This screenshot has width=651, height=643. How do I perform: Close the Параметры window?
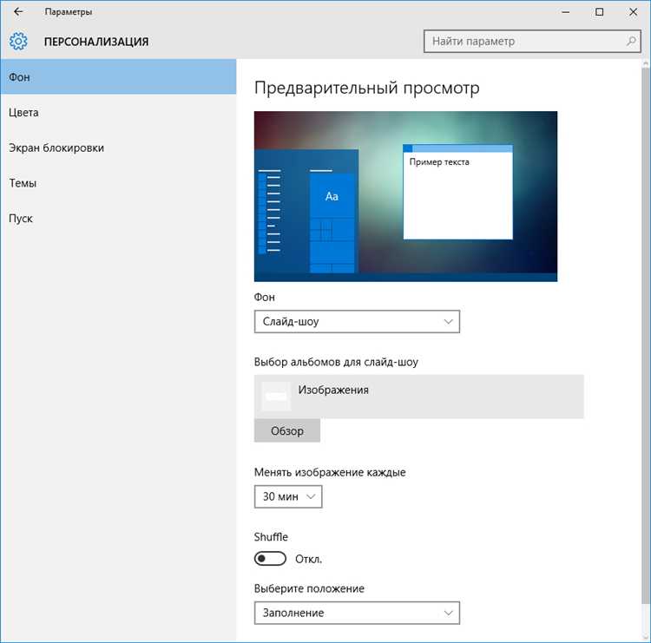pyautogui.click(x=633, y=12)
